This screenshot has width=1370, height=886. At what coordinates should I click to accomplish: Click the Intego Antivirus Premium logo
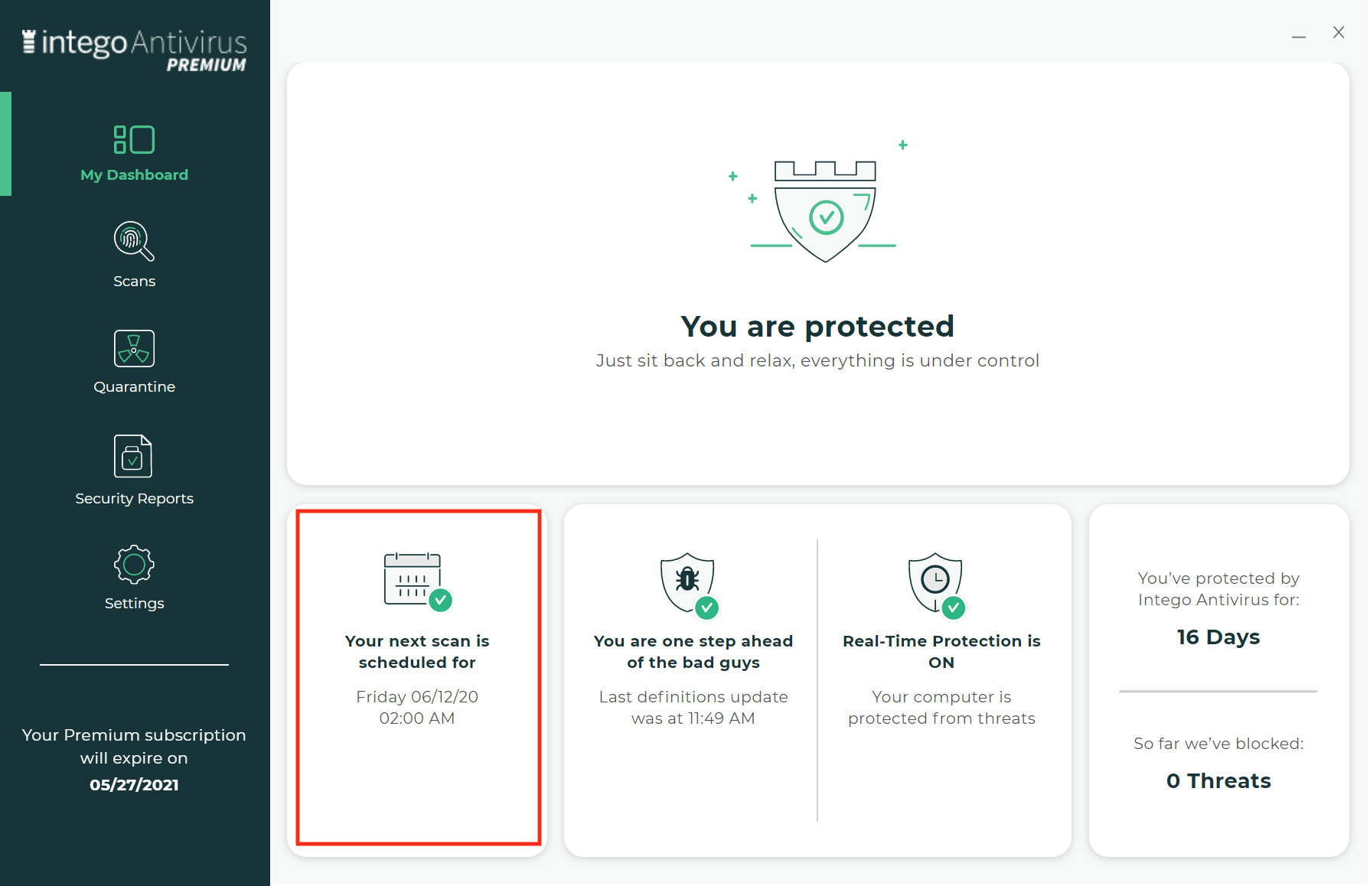pos(134,50)
